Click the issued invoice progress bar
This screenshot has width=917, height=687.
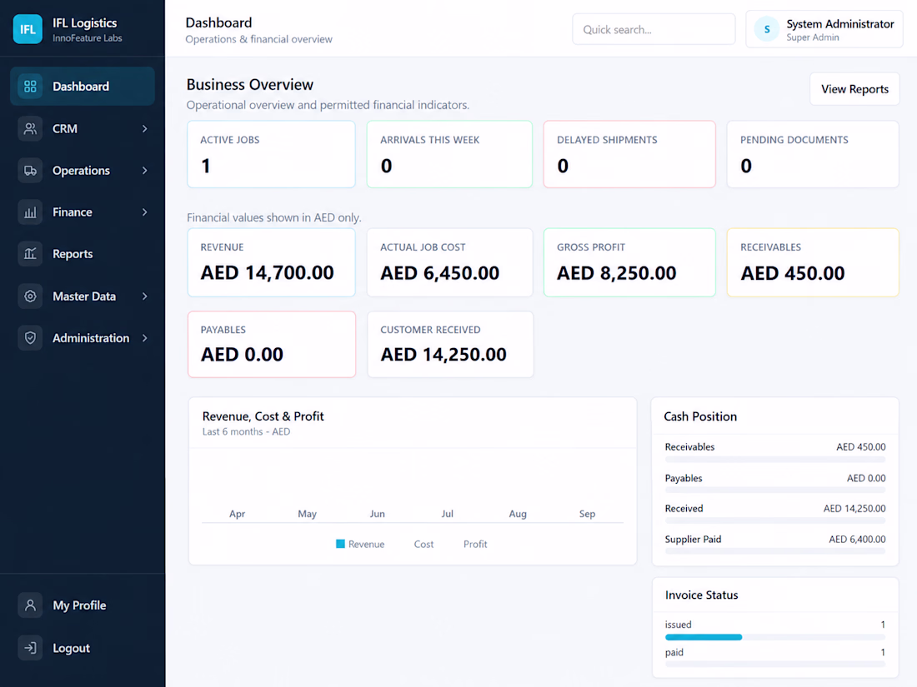pos(775,637)
